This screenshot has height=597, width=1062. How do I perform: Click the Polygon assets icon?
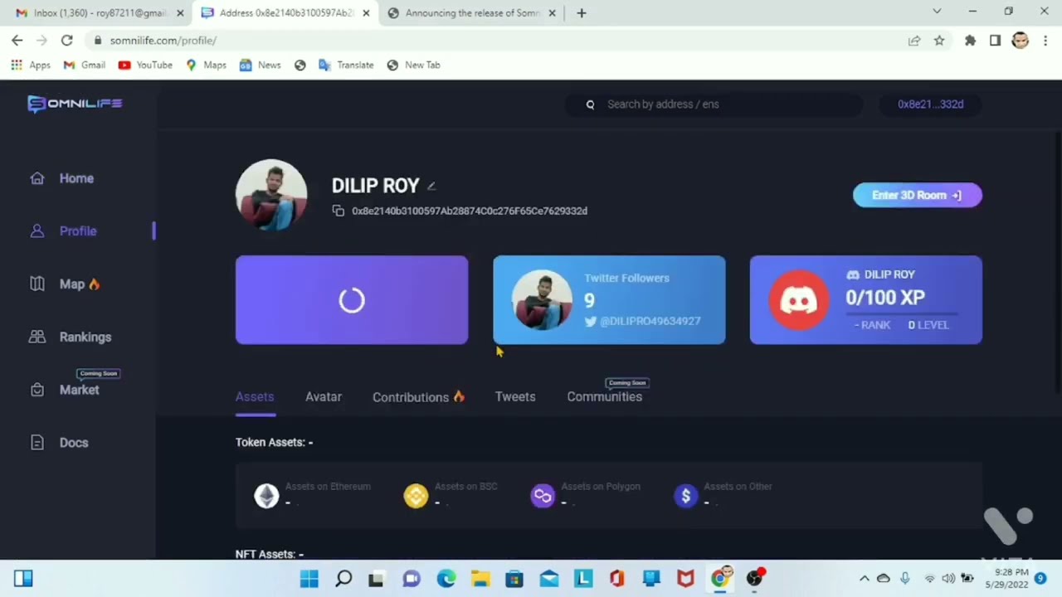coord(543,496)
